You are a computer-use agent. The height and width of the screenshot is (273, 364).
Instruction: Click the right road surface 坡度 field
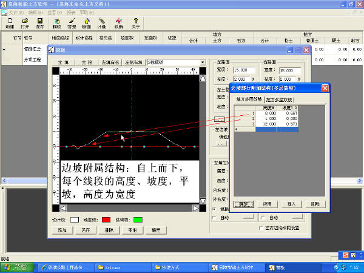pyautogui.click(x=288, y=79)
